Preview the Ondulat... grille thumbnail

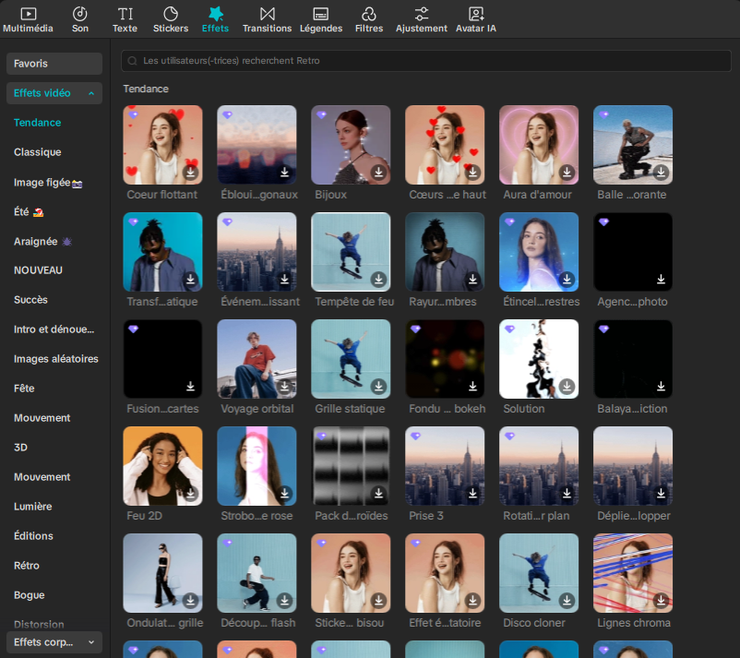[x=162, y=573]
